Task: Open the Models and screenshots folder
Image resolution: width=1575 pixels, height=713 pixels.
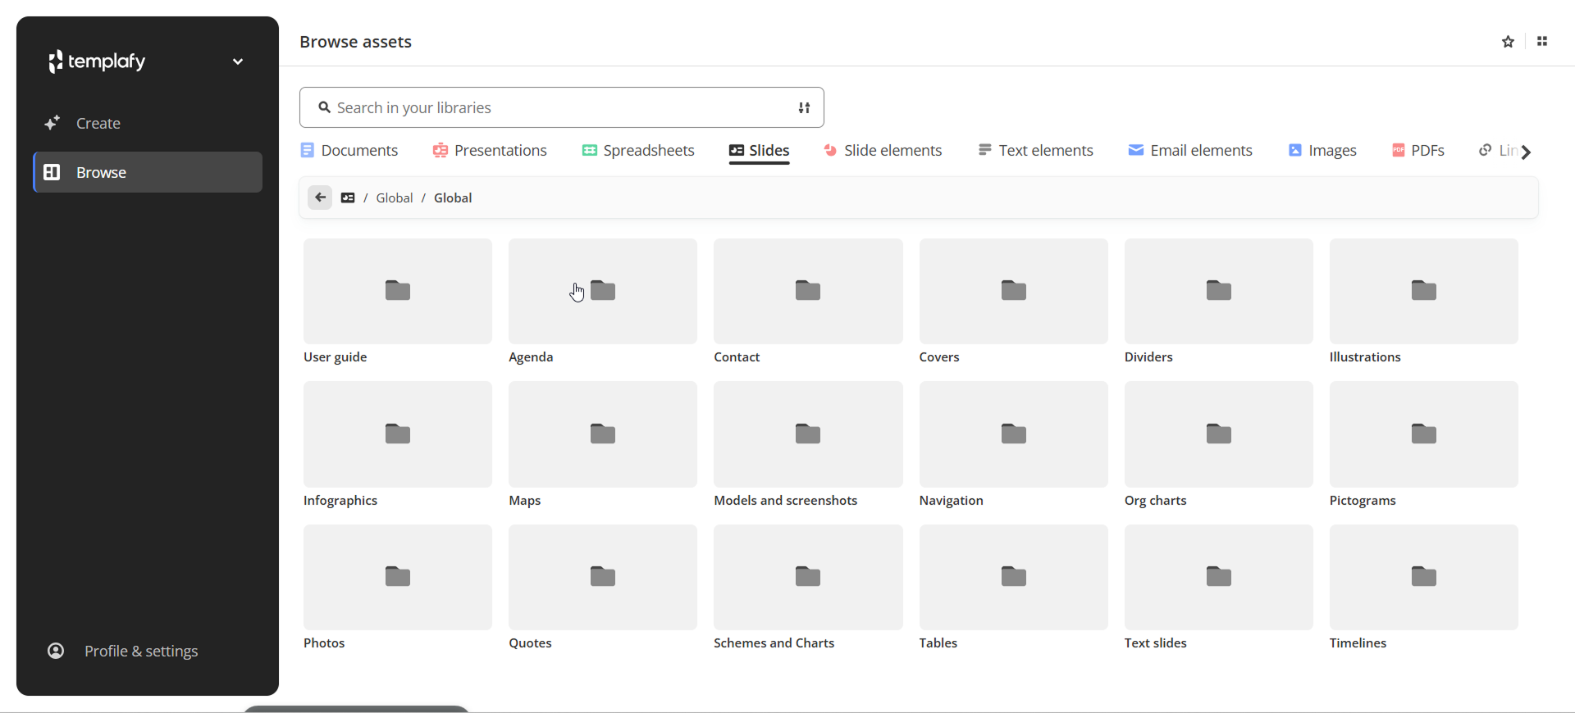Action: click(808, 445)
